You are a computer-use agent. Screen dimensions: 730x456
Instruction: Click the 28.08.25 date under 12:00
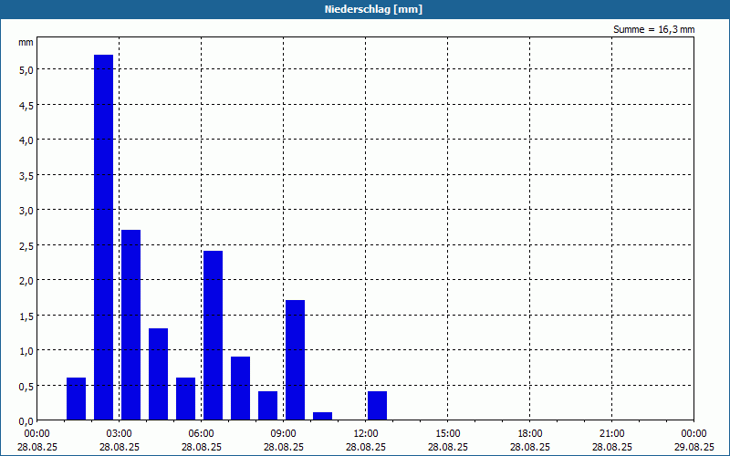tap(366, 447)
